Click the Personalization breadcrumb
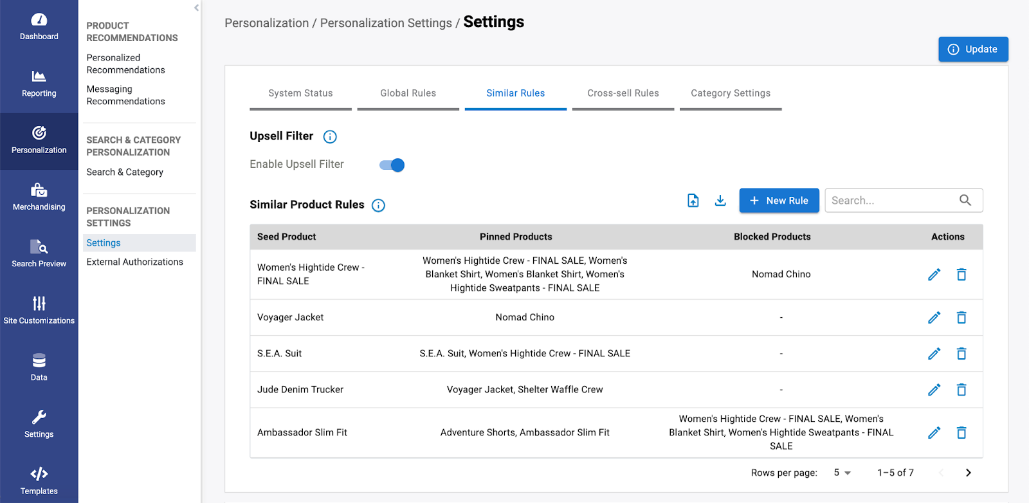Screen dimensions: 1029x503 (x=266, y=23)
